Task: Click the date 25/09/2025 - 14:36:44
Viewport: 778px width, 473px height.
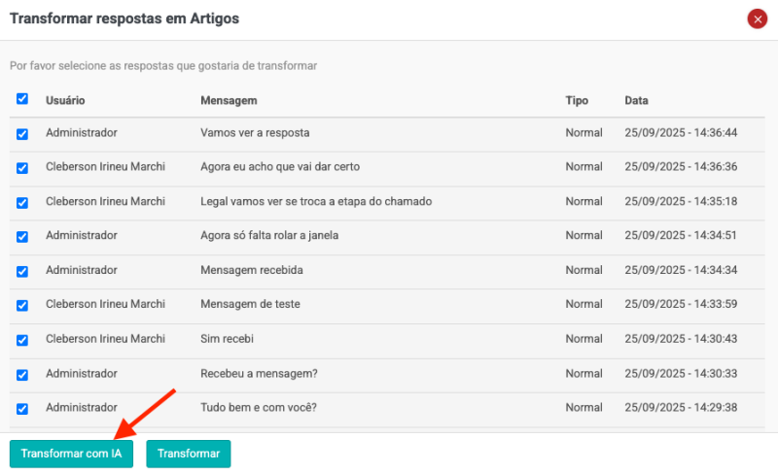Action: tap(681, 133)
